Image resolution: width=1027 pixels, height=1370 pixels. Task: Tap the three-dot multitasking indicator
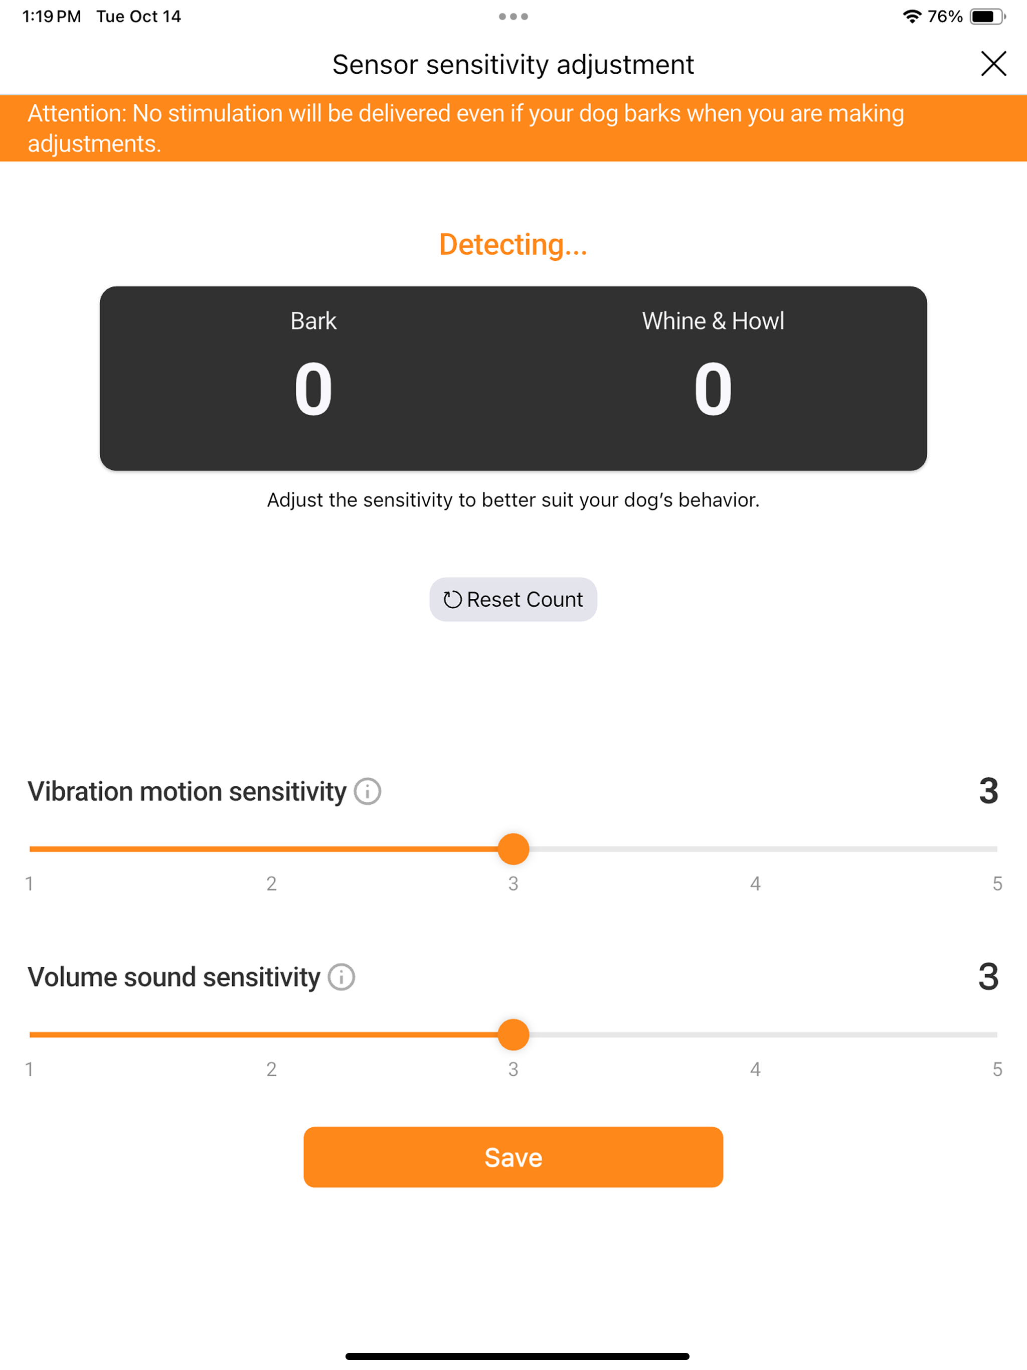click(x=513, y=17)
